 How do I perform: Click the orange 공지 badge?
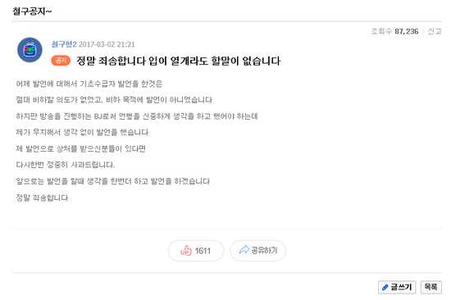[61, 61]
